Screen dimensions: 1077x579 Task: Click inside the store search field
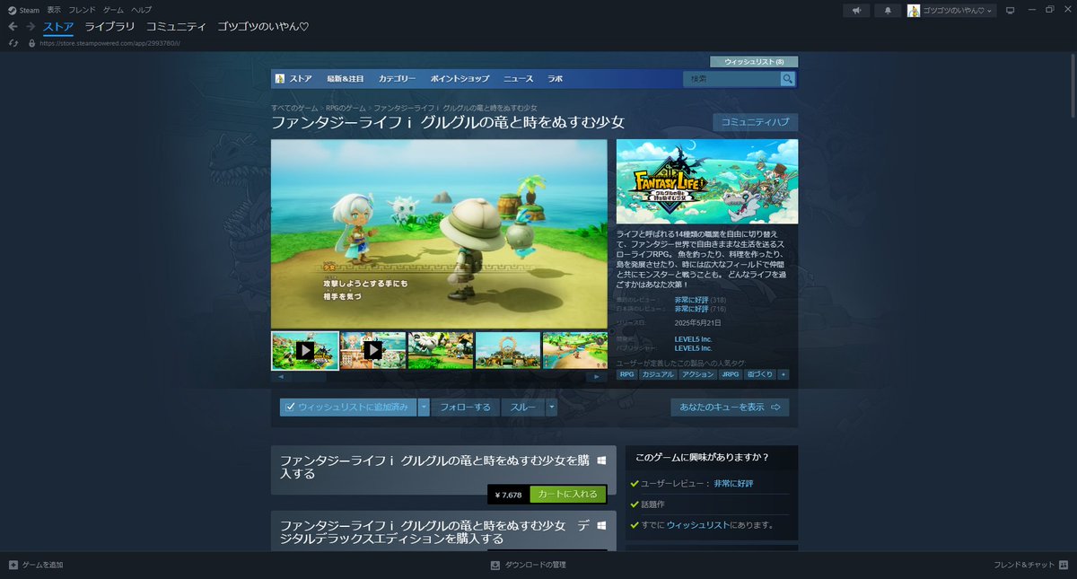click(x=731, y=79)
